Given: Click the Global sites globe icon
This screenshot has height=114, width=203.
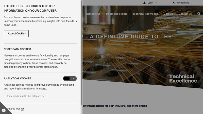Looking at the screenshot, I should pyautogui.click(x=174, y=3).
